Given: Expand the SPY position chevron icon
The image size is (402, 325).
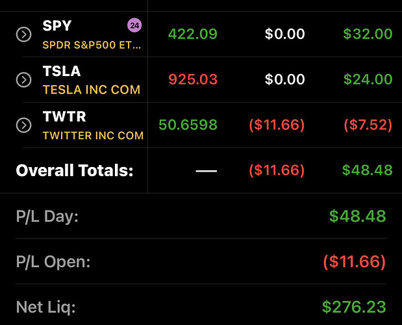Looking at the screenshot, I should tap(23, 34).
